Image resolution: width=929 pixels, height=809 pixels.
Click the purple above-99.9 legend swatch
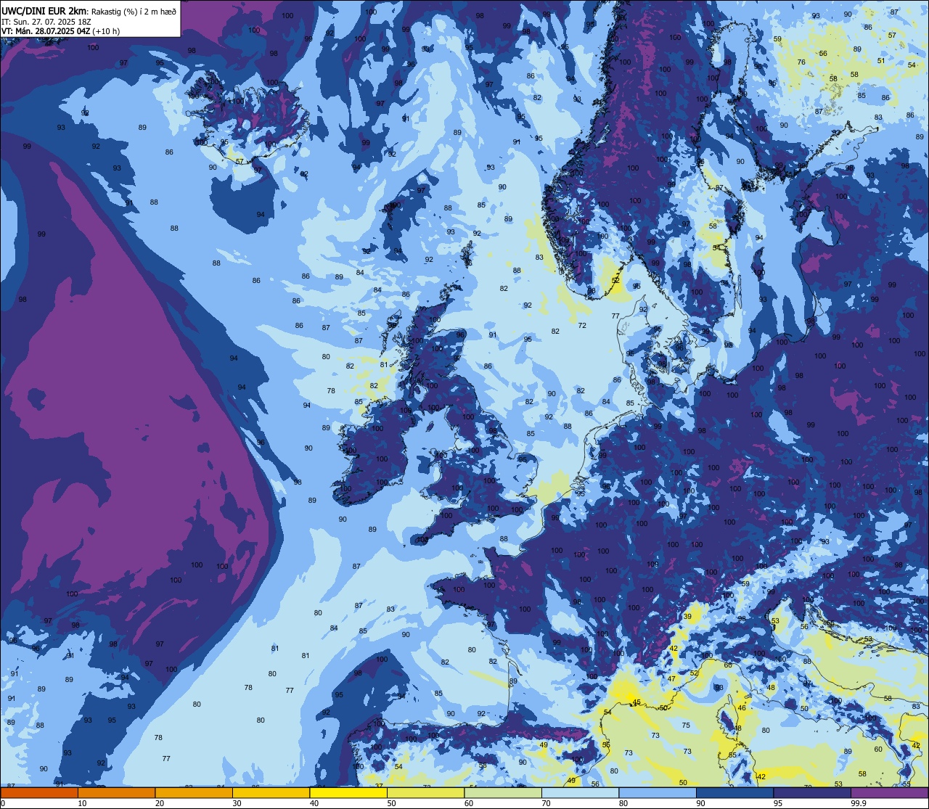889,792
